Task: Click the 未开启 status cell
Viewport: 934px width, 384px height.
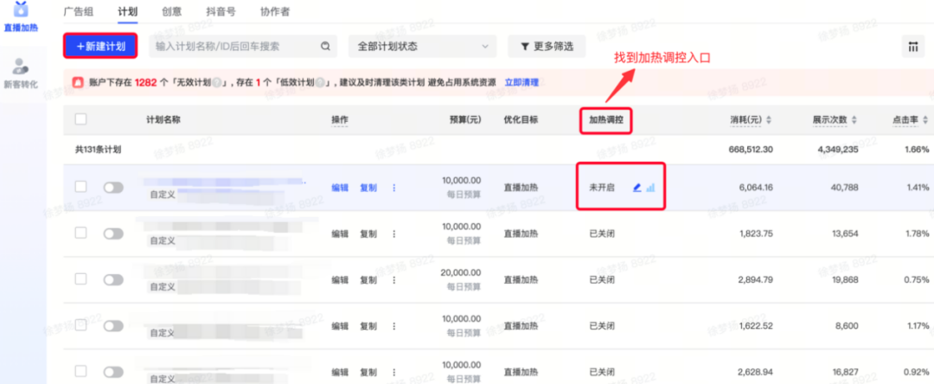Action: (x=602, y=188)
